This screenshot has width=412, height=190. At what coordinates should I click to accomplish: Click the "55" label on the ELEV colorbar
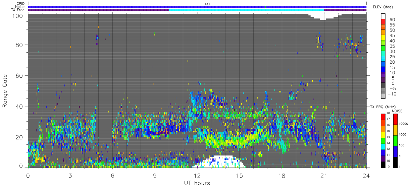(392, 25)
